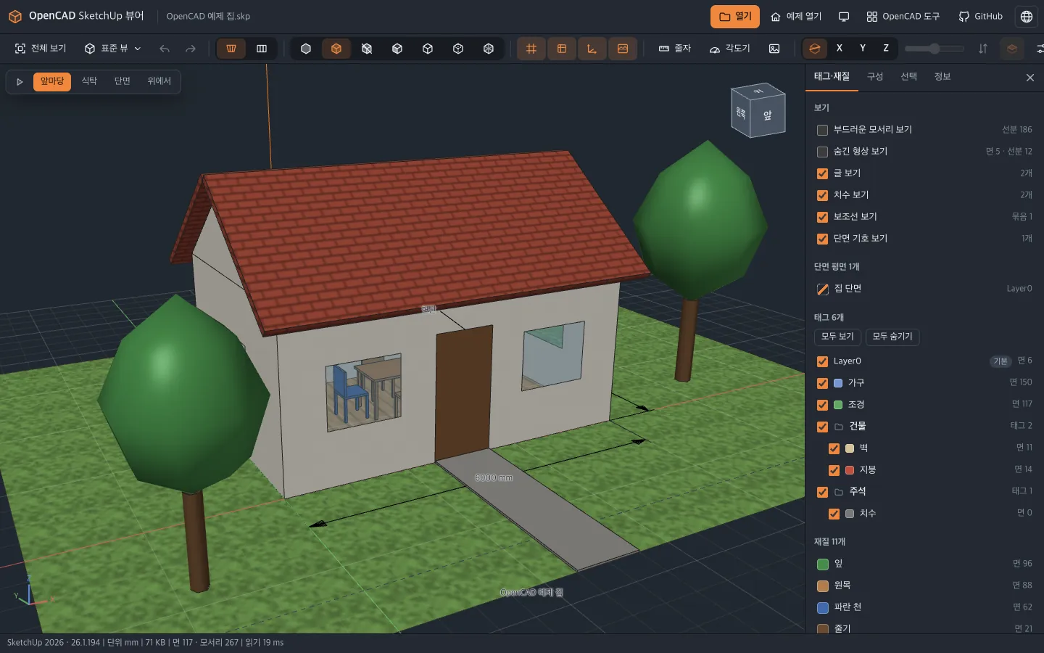Select the gray shaded-solid display style icon
This screenshot has width=1044, height=653.
[x=306, y=49]
